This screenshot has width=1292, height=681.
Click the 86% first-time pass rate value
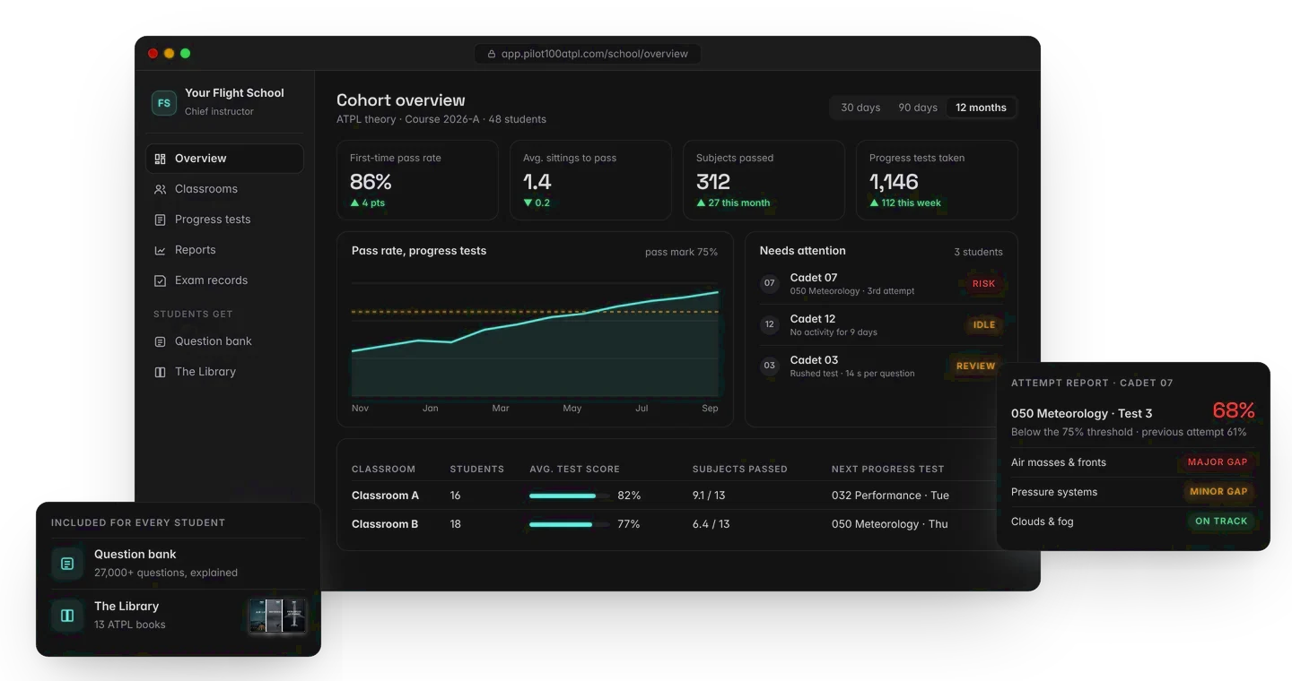[x=371, y=182]
